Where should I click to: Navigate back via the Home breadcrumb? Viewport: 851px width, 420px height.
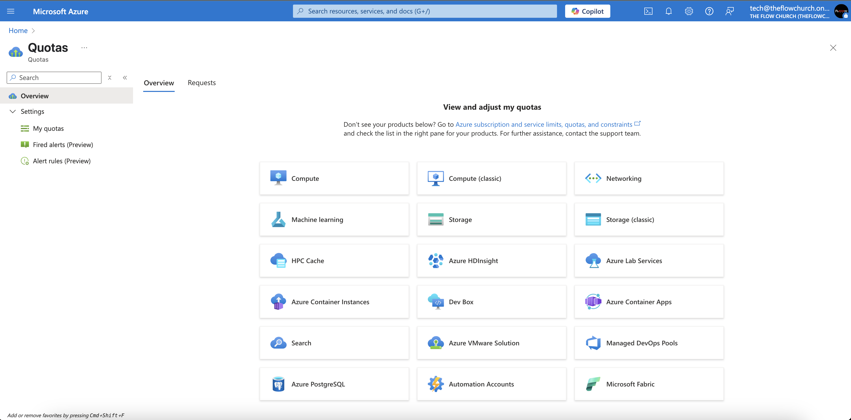(x=18, y=30)
